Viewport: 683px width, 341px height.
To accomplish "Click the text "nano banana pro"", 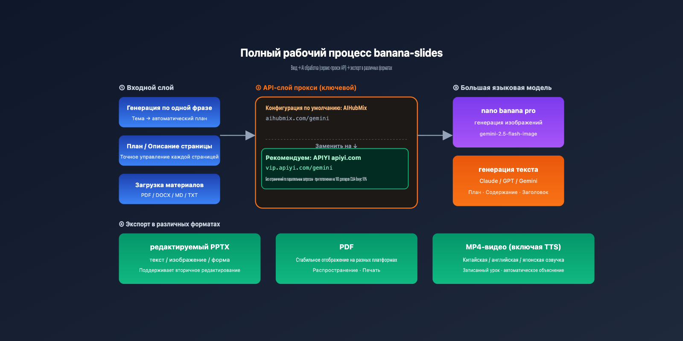I will click(508, 111).
